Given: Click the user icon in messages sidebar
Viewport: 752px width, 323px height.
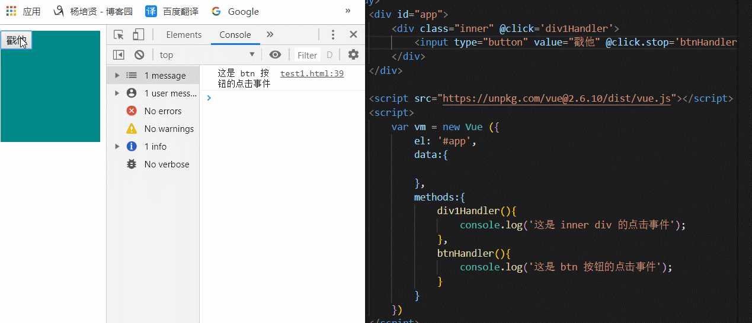Looking at the screenshot, I should [132, 93].
